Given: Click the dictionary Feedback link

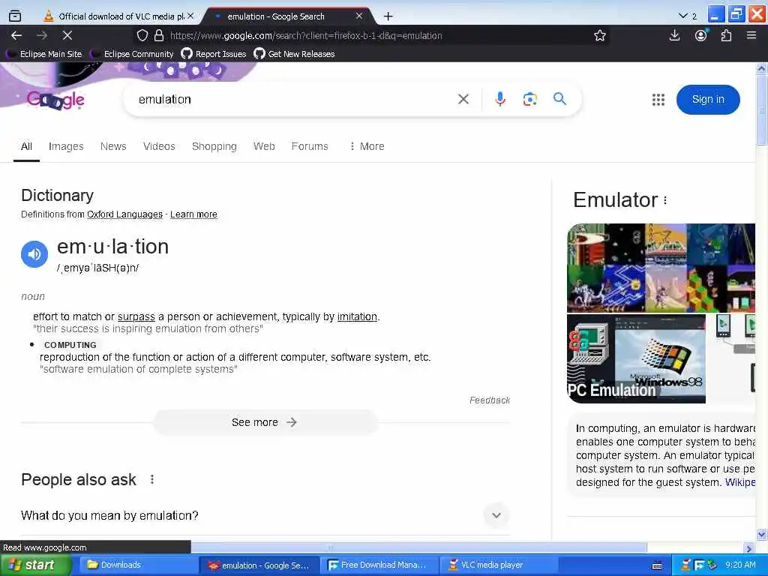Looking at the screenshot, I should point(490,400).
